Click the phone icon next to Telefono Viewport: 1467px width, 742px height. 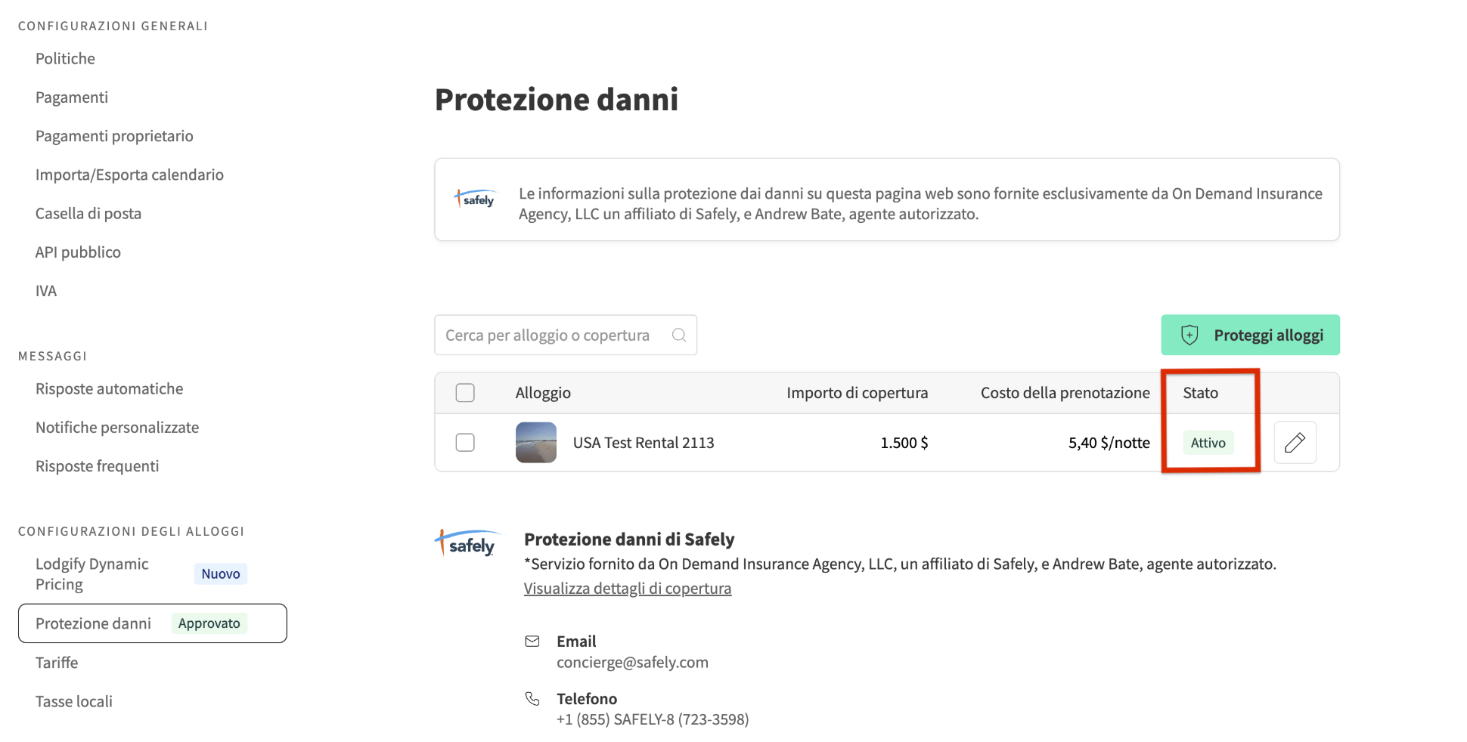532,698
